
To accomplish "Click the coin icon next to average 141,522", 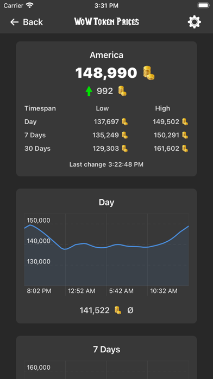I will (118, 310).
